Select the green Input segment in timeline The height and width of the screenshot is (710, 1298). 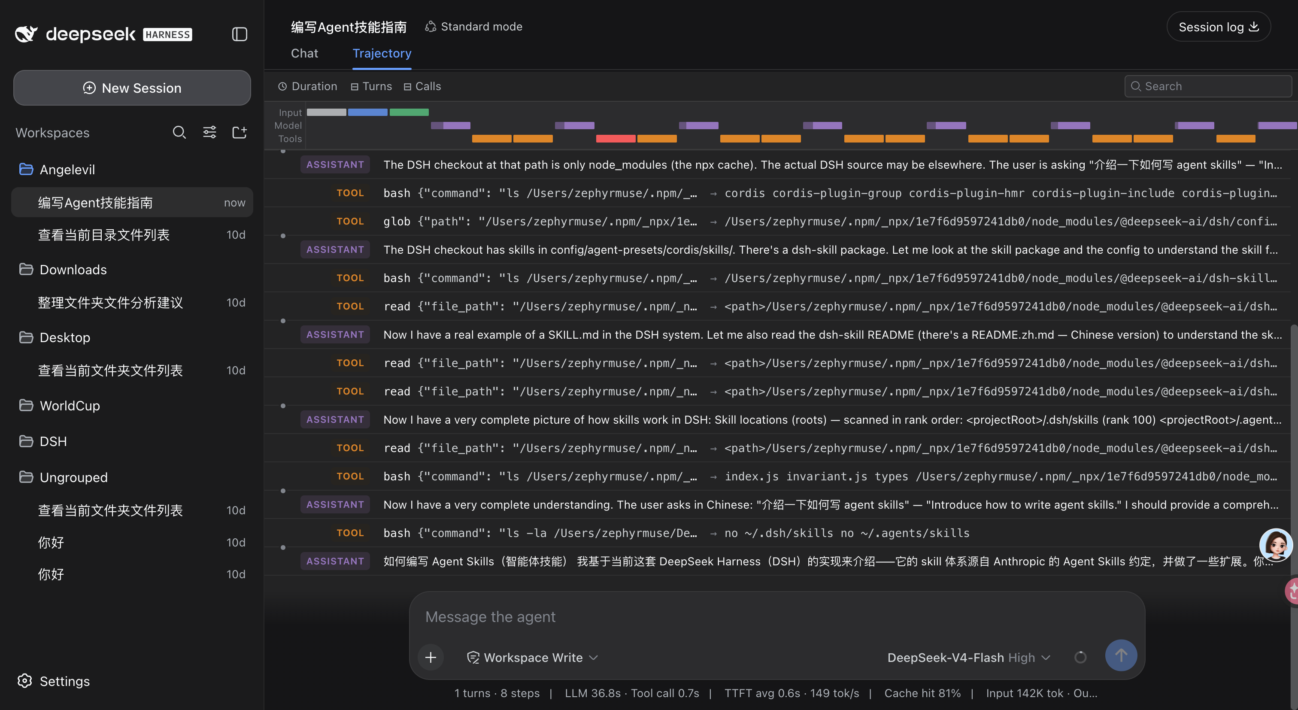[409, 112]
